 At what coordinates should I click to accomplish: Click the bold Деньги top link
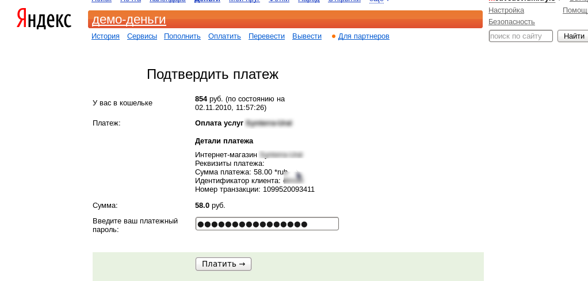point(207,1)
